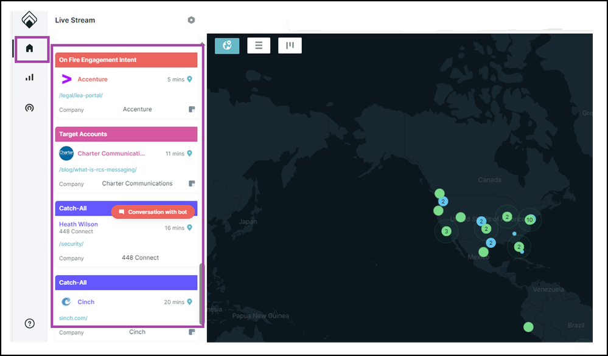The height and width of the screenshot is (356, 608).
Task: Click 'Charter Communications' company value text
Action: coord(138,183)
